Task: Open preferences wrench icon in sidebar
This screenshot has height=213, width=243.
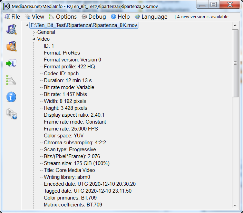Action: click(x=11, y=80)
